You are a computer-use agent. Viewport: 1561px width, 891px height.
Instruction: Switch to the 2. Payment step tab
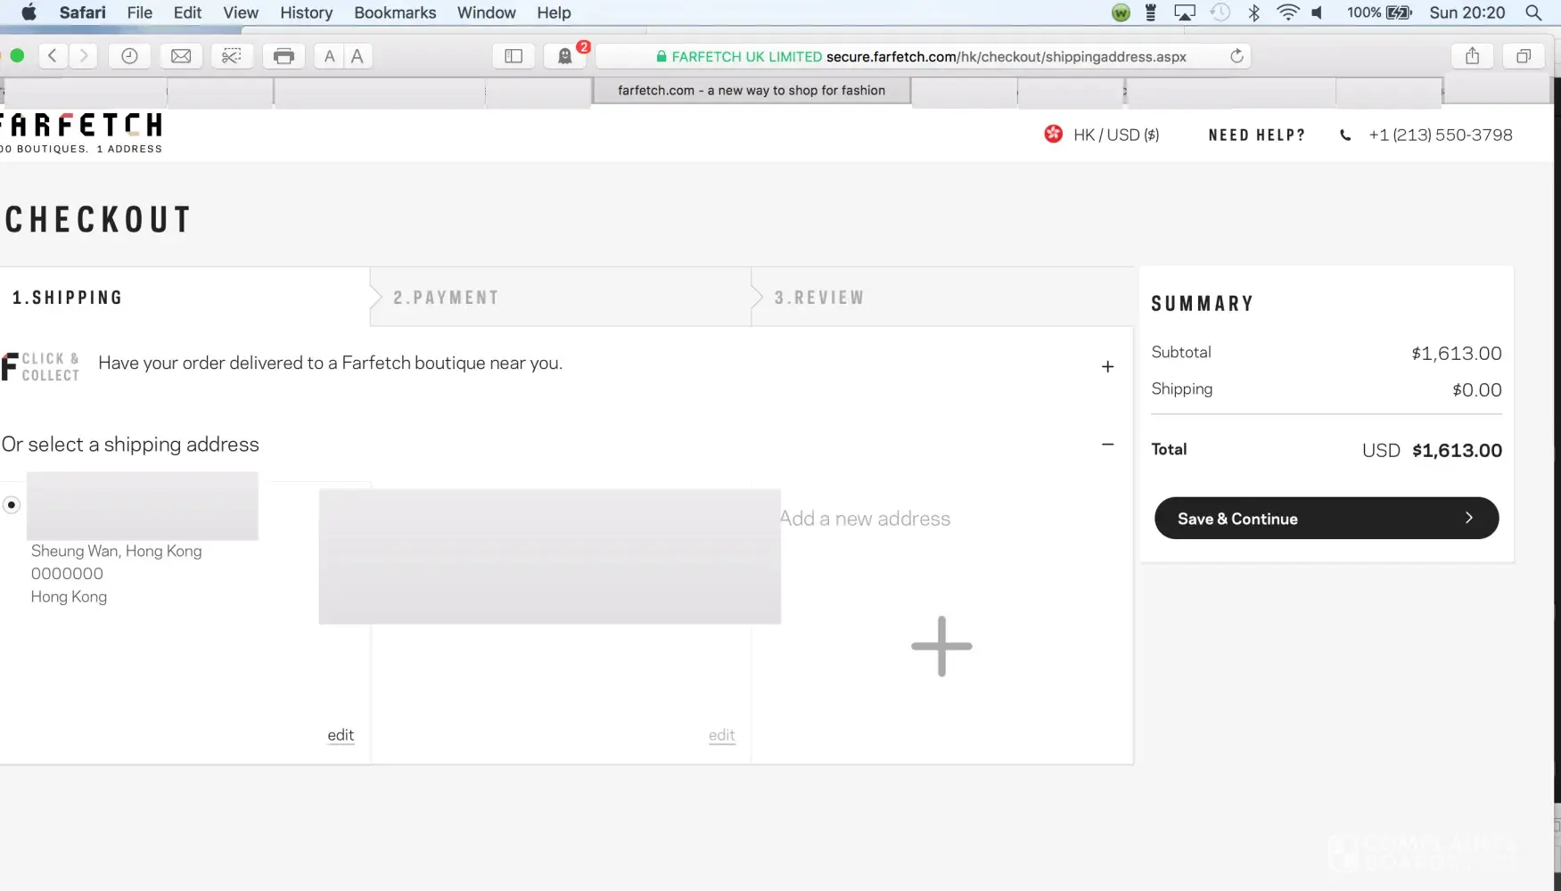(446, 298)
